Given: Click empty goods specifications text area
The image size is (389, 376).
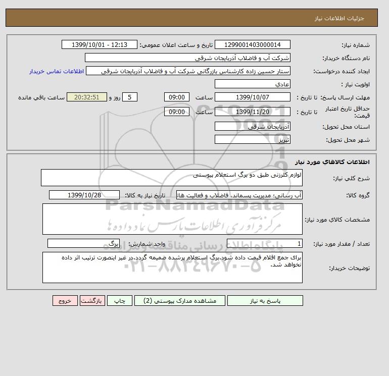Looking at the screenshot, I should [x=172, y=219].
